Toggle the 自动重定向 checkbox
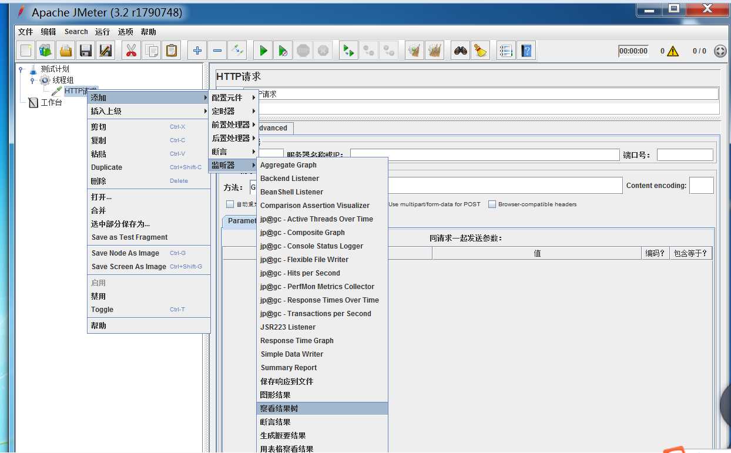 [230, 204]
